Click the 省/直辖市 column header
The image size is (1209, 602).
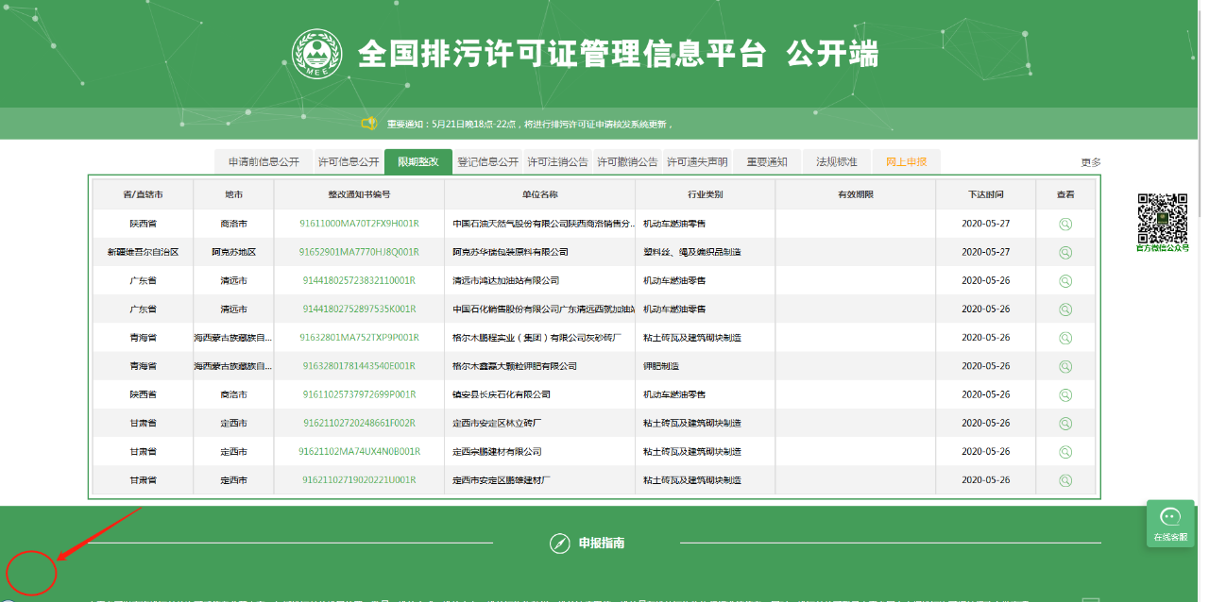(143, 194)
